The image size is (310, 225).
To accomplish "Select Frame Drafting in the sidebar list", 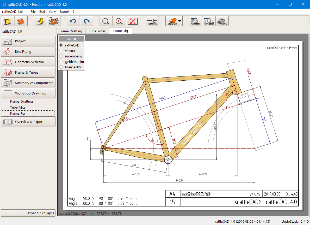I will click(22, 102).
